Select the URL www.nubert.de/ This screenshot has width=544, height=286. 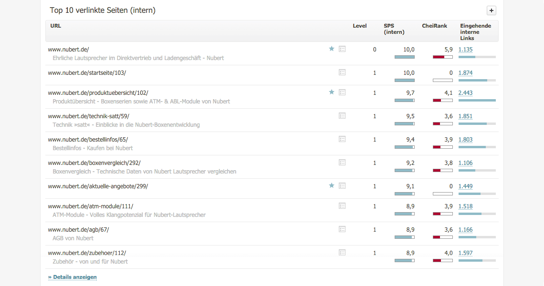(68, 50)
